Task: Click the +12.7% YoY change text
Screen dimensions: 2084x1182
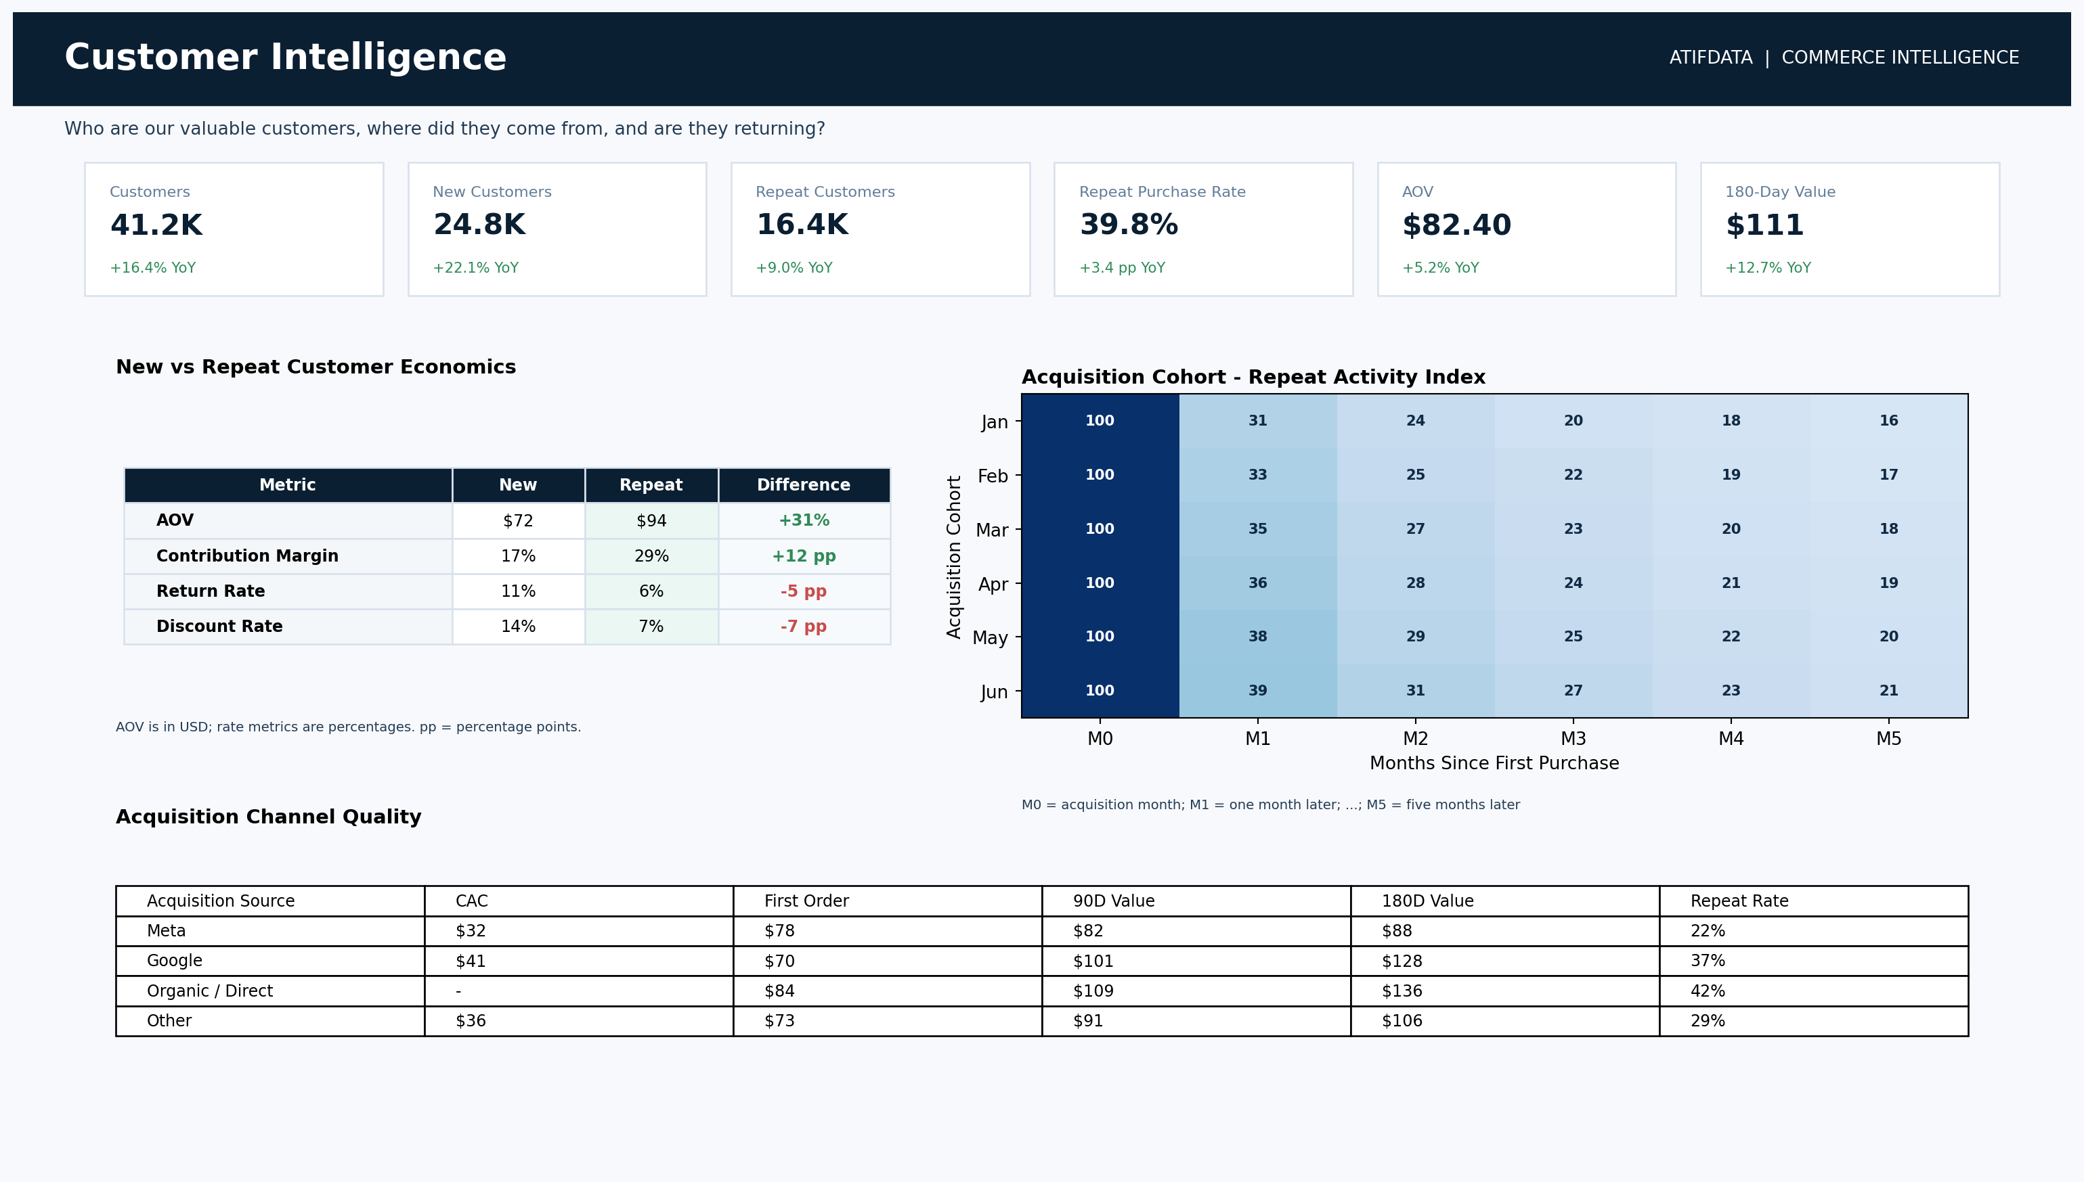Action: [1768, 268]
